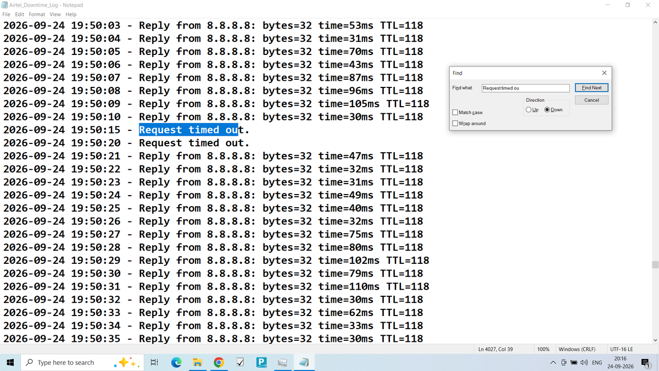Close the Find dialog with the X

[604, 73]
